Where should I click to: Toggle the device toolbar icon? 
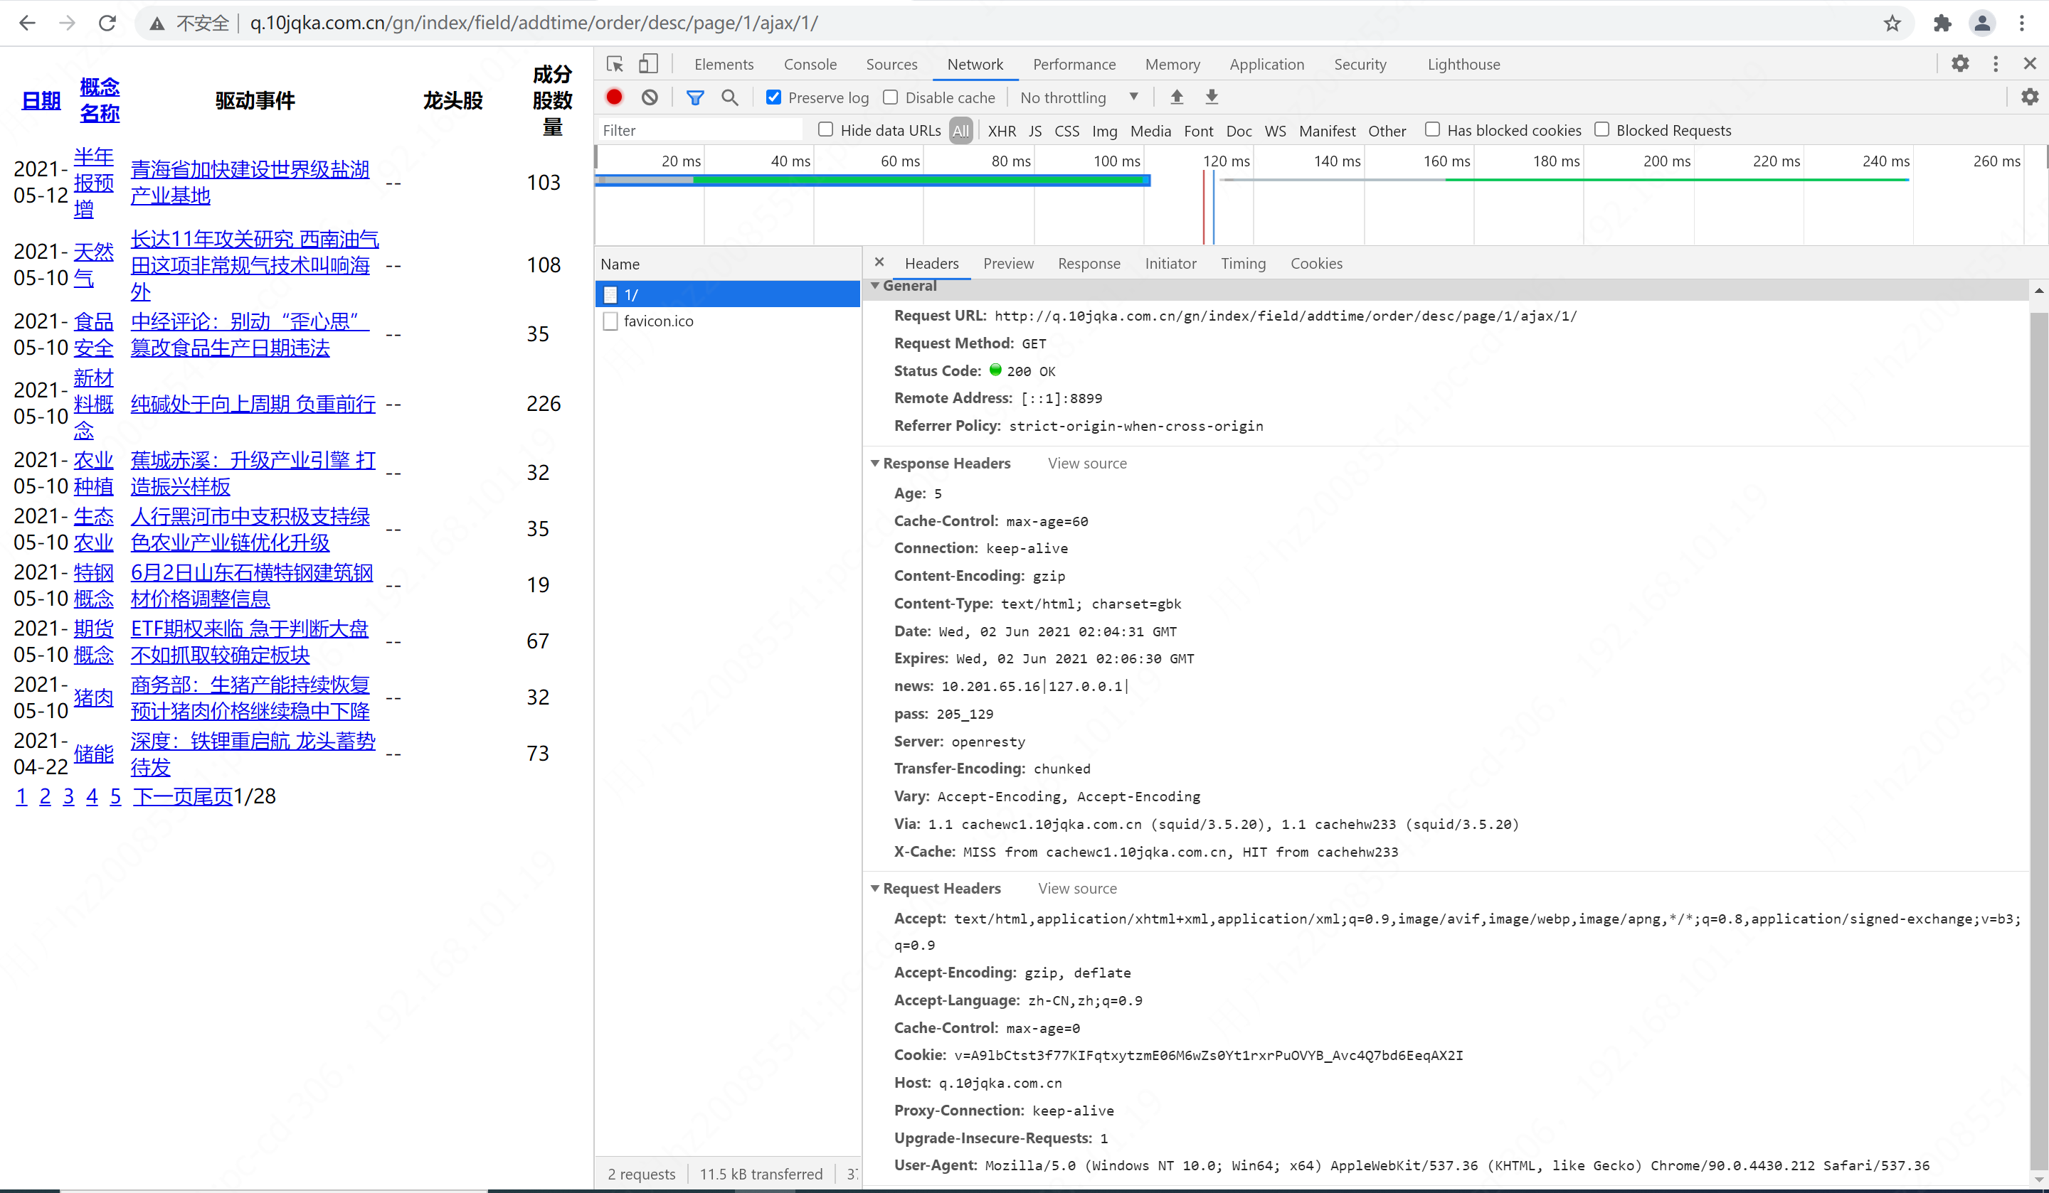coord(648,64)
